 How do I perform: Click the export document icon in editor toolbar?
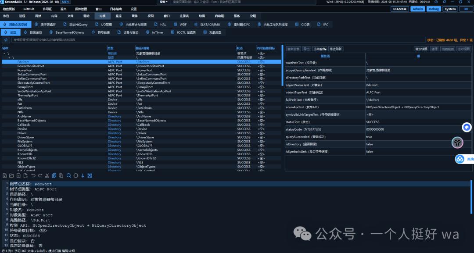[26, 176]
